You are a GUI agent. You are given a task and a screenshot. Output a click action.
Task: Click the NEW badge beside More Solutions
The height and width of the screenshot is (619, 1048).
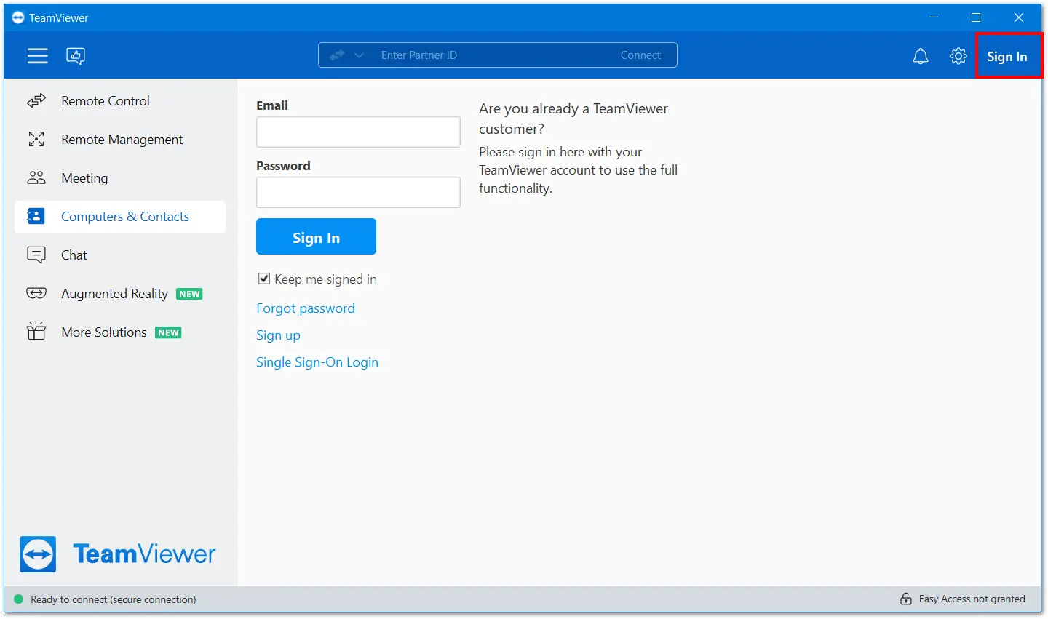[168, 332]
